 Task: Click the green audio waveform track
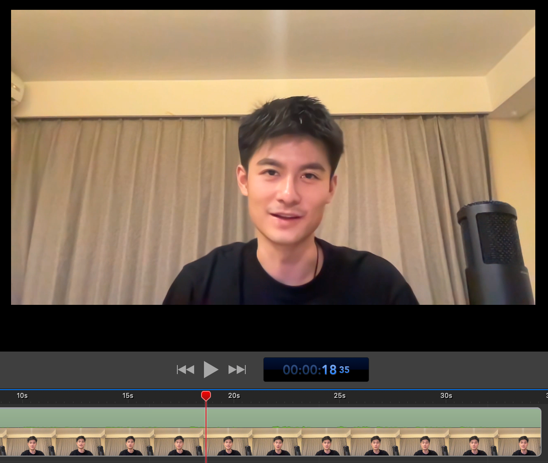click(270, 418)
